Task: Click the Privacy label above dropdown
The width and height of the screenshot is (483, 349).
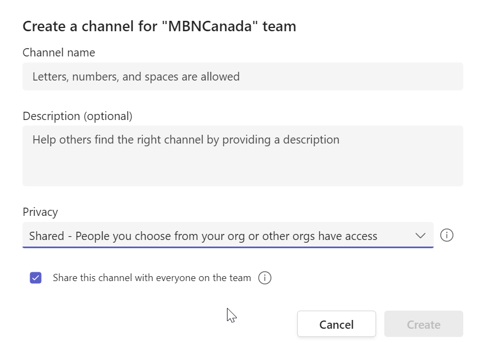Action: point(41,212)
